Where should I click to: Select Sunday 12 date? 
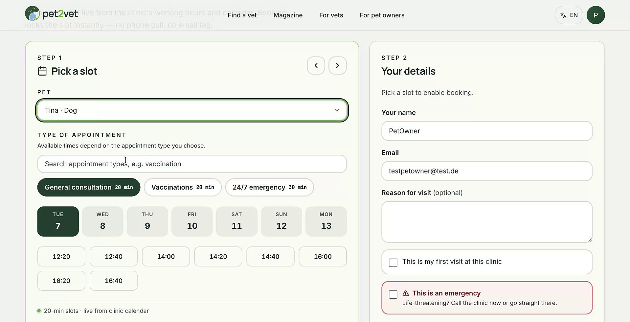281,221
